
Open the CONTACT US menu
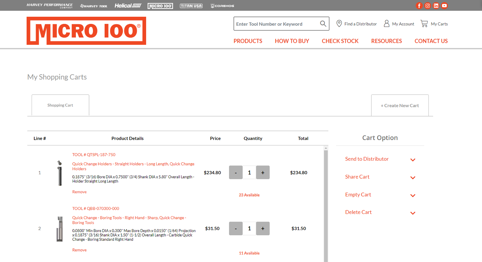pyautogui.click(x=431, y=41)
